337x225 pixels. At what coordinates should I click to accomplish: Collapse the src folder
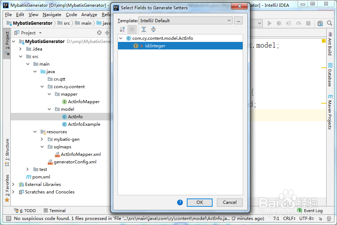pos(21,57)
